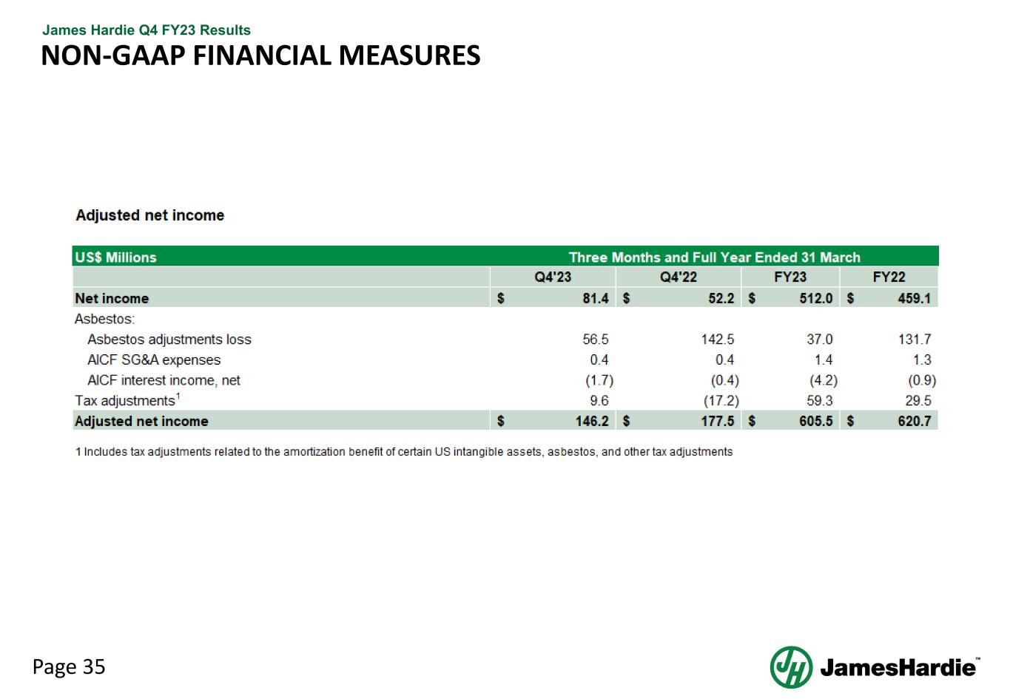Select the 620.7 FY22 adjusted net income value
1010x699 pixels.
(x=914, y=421)
